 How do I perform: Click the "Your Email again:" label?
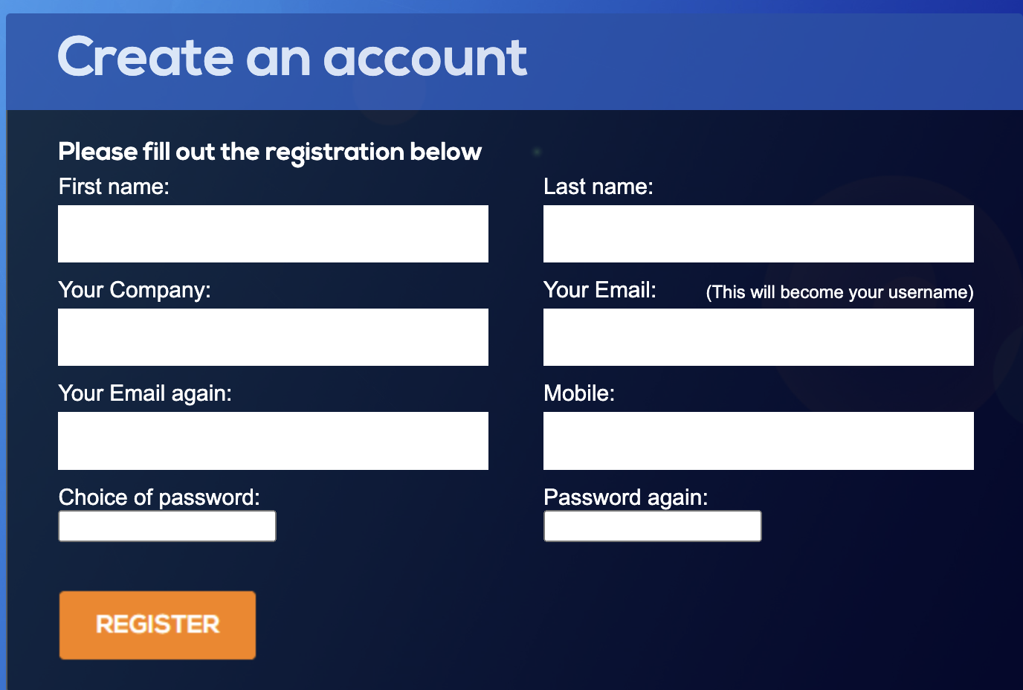pyautogui.click(x=145, y=393)
